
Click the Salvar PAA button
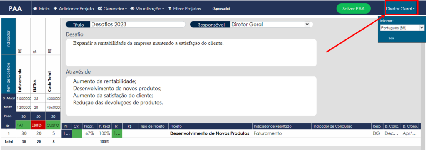point(354,9)
